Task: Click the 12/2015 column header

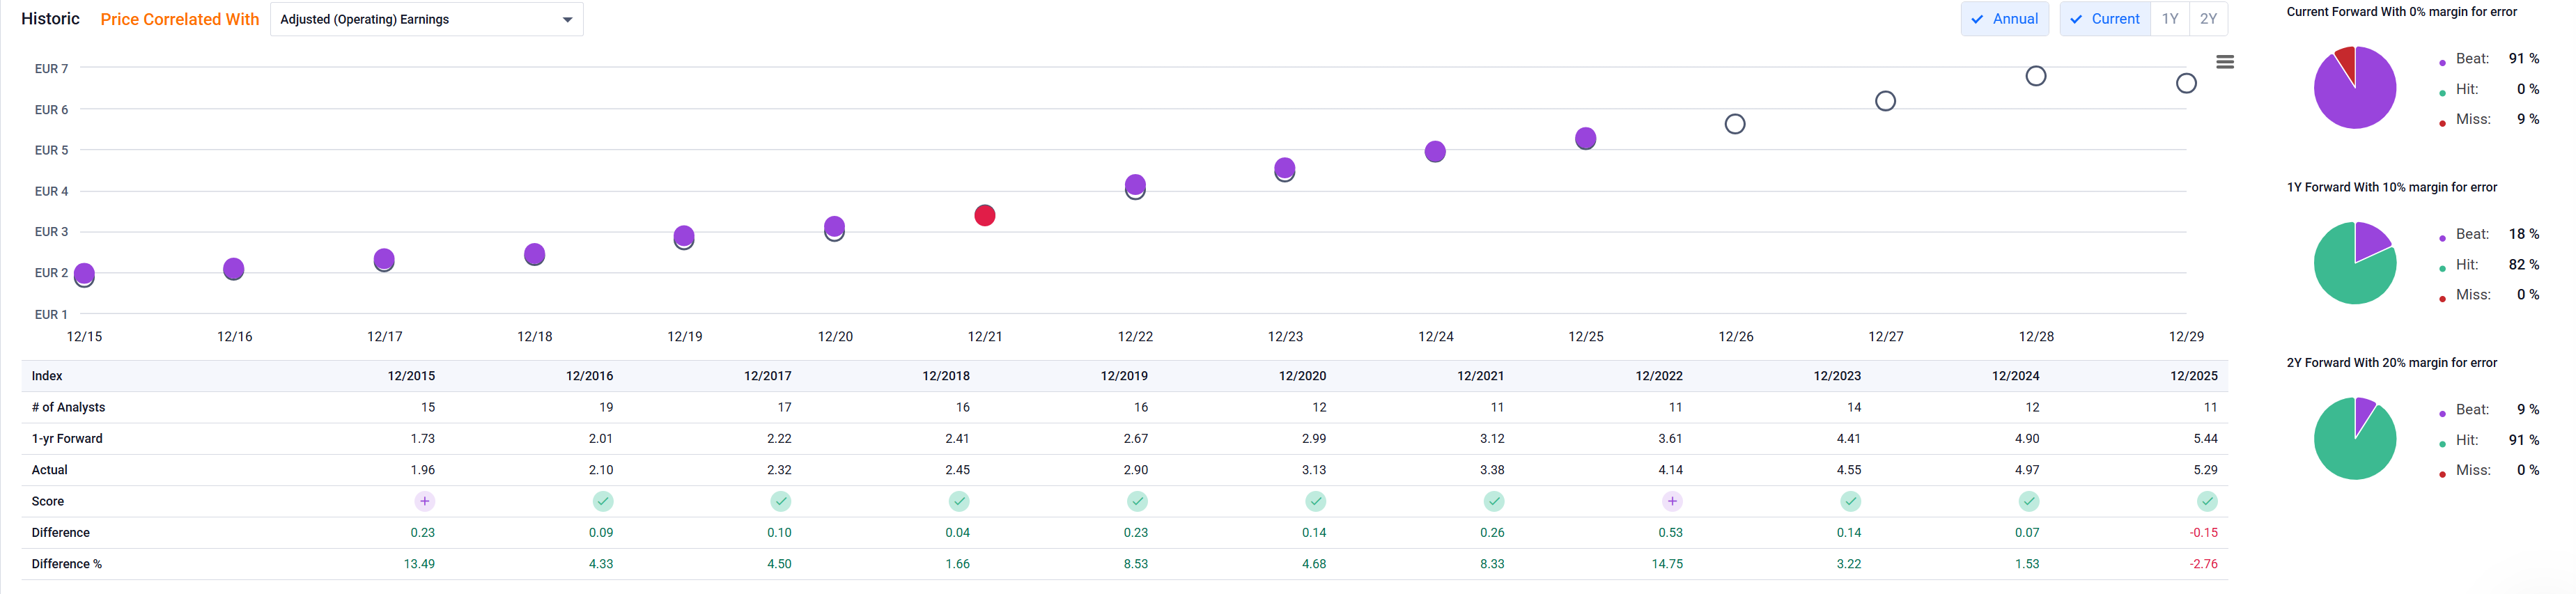Action: (411, 376)
